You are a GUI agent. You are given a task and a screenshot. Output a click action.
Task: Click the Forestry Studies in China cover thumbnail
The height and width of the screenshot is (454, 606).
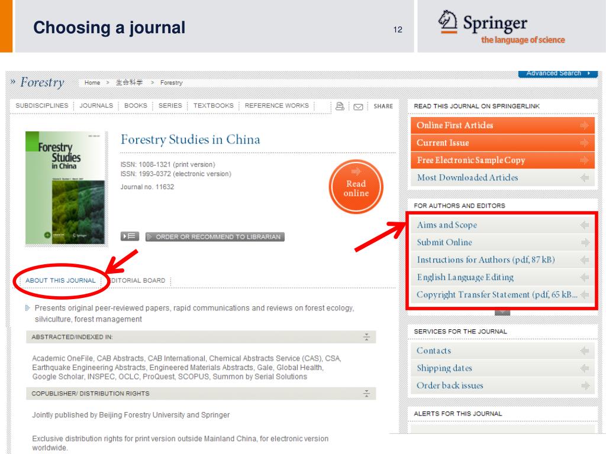[65, 188]
